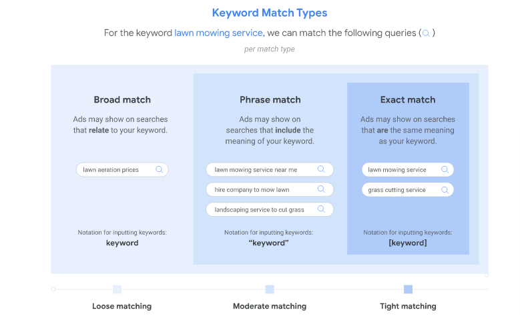
Task: Click the search icon in the subtitle parentheses
Action: [426, 33]
